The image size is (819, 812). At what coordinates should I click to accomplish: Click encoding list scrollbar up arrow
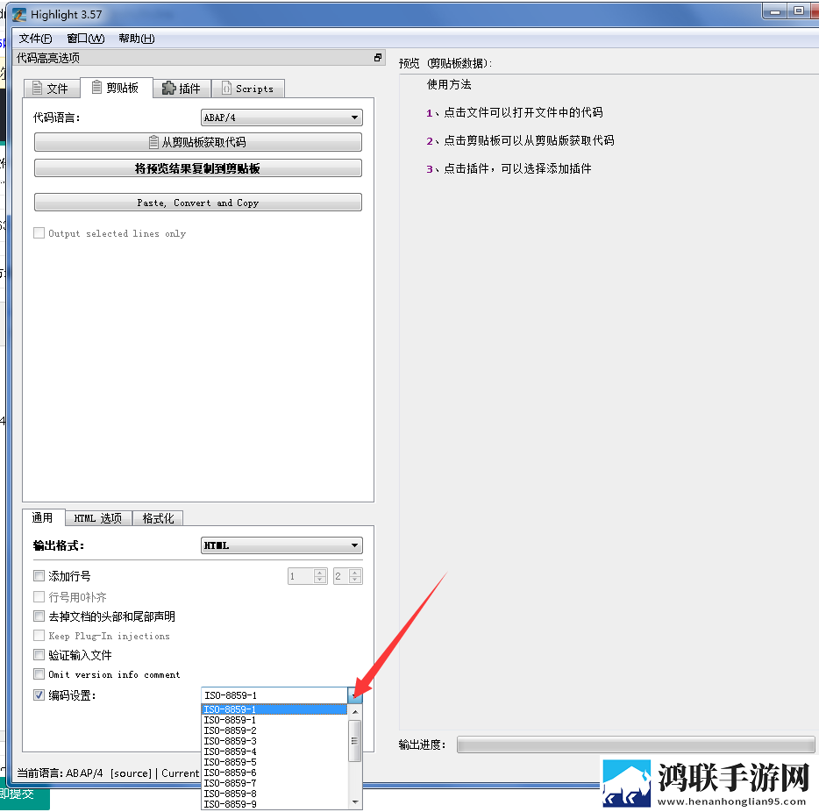click(355, 711)
